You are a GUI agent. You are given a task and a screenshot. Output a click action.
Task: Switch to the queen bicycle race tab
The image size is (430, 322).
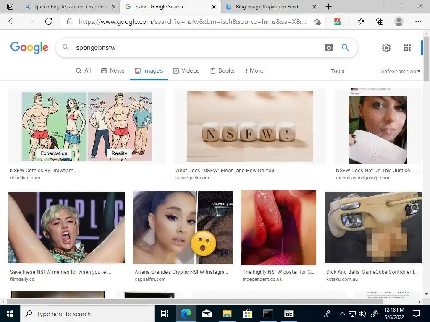pyautogui.click(x=69, y=7)
